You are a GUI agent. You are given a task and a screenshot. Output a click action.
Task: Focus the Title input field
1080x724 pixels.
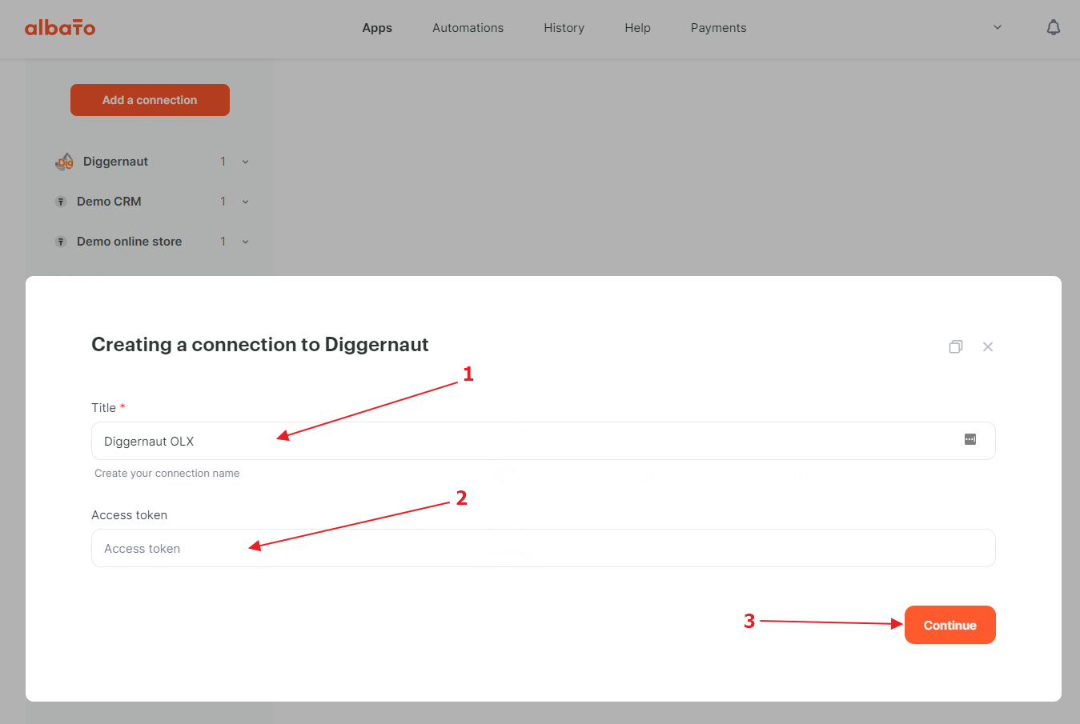pos(544,441)
